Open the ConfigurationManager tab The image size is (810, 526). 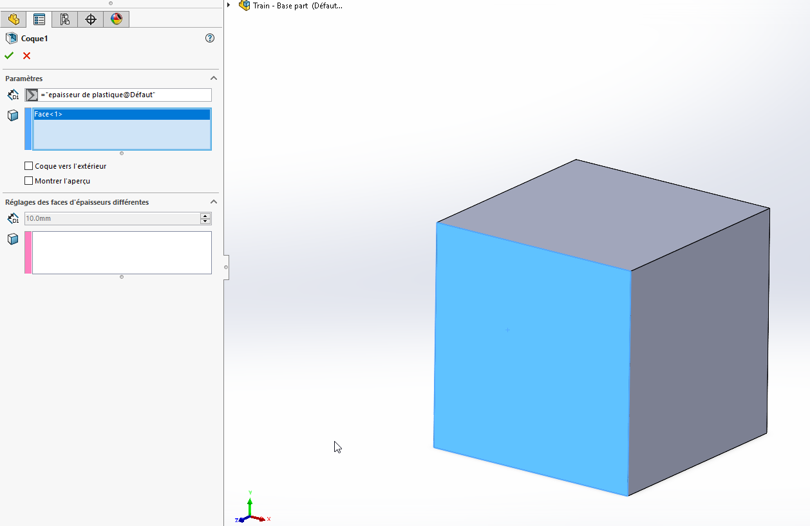pos(65,19)
